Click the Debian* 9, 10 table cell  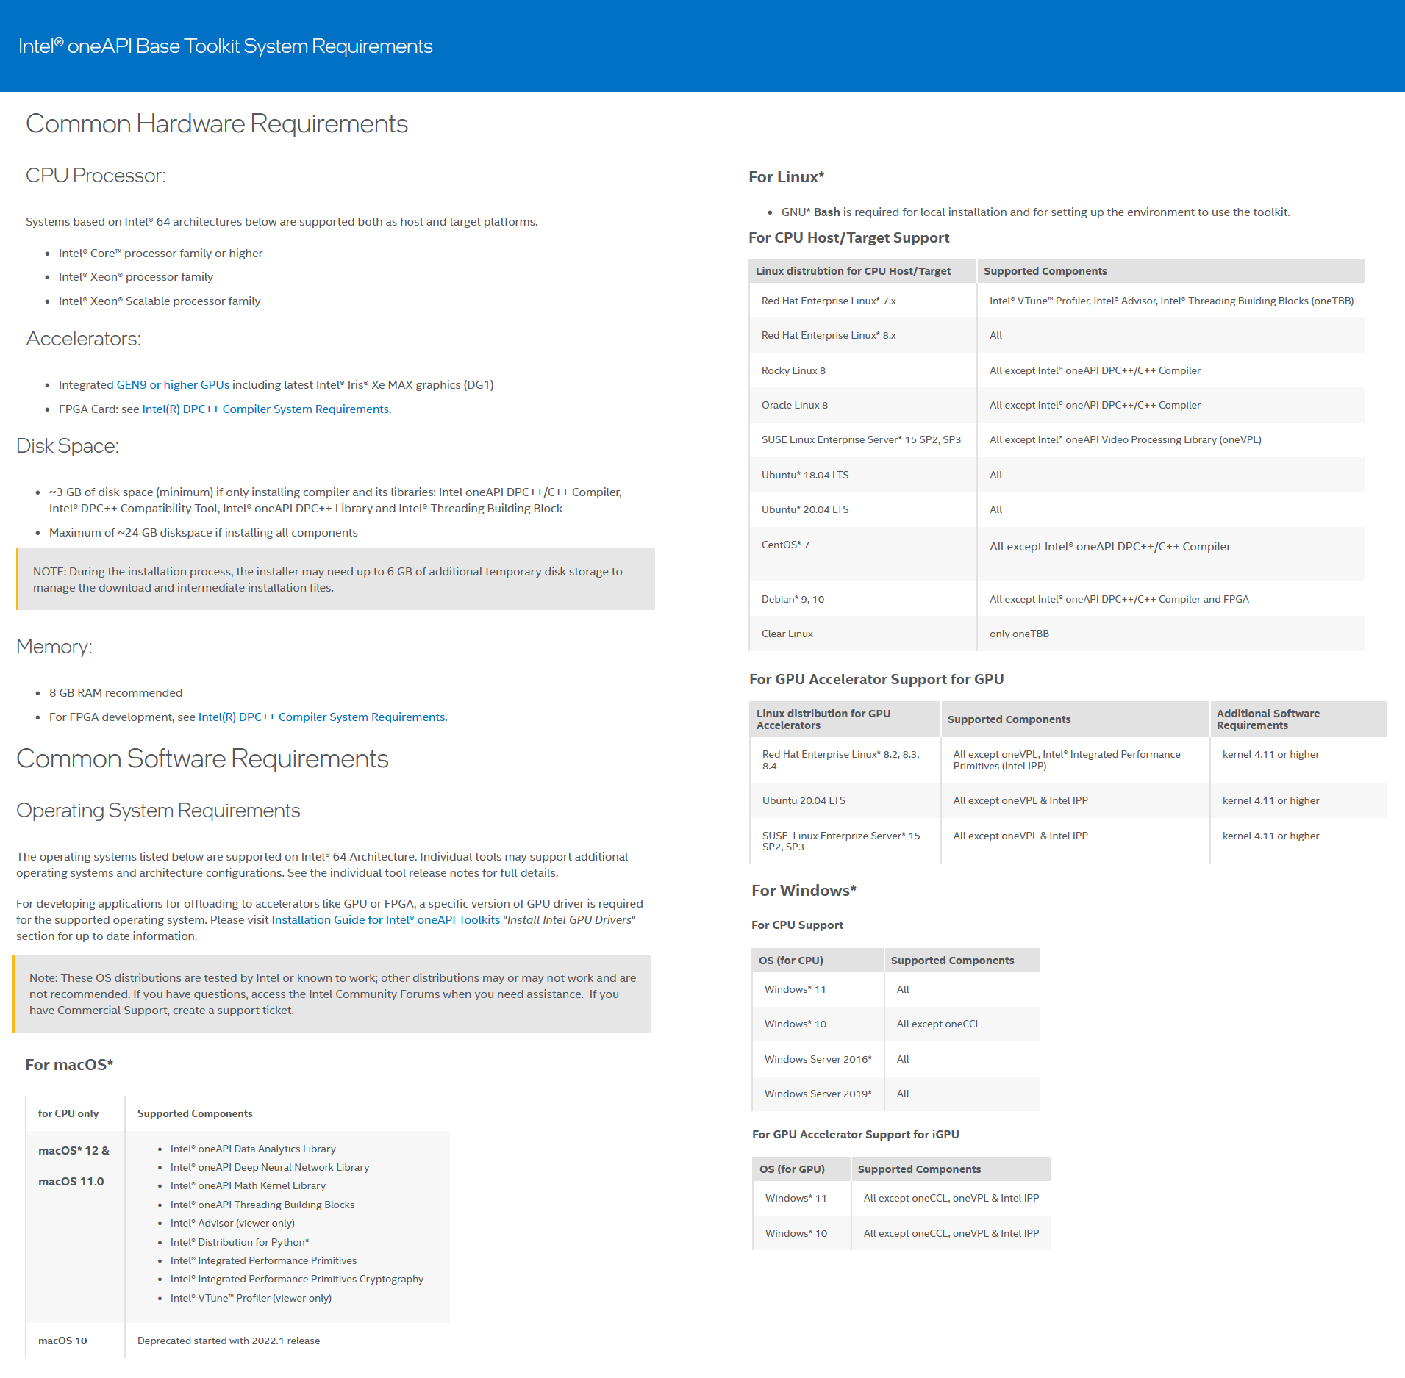(x=863, y=599)
